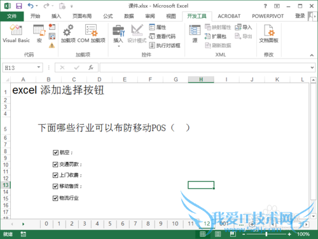Screen dimensions: 318x239
Task: Click vertical scrollbar down arrow
Action: coord(314,216)
